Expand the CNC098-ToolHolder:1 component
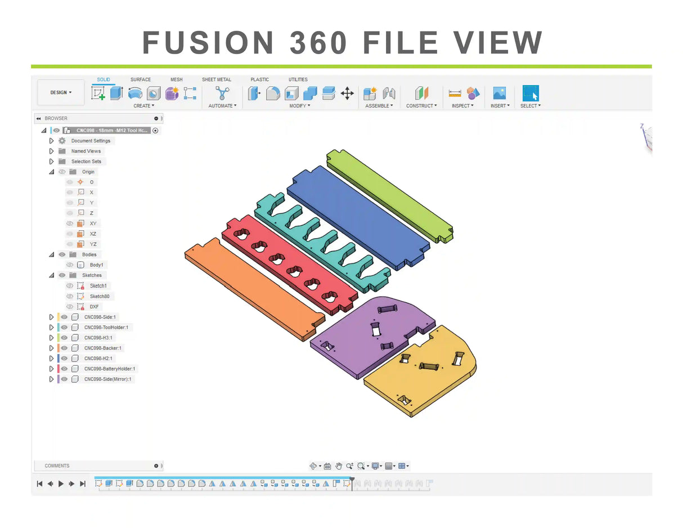Screen dimensions: 683x528 (x=52, y=327)
